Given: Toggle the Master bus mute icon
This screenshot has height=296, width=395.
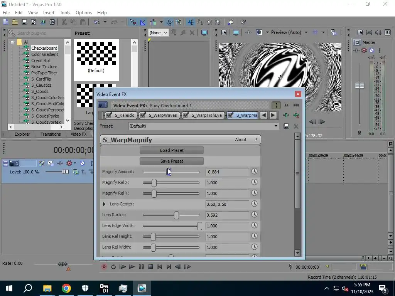Looking at the screenshot, I should [371, 50].
